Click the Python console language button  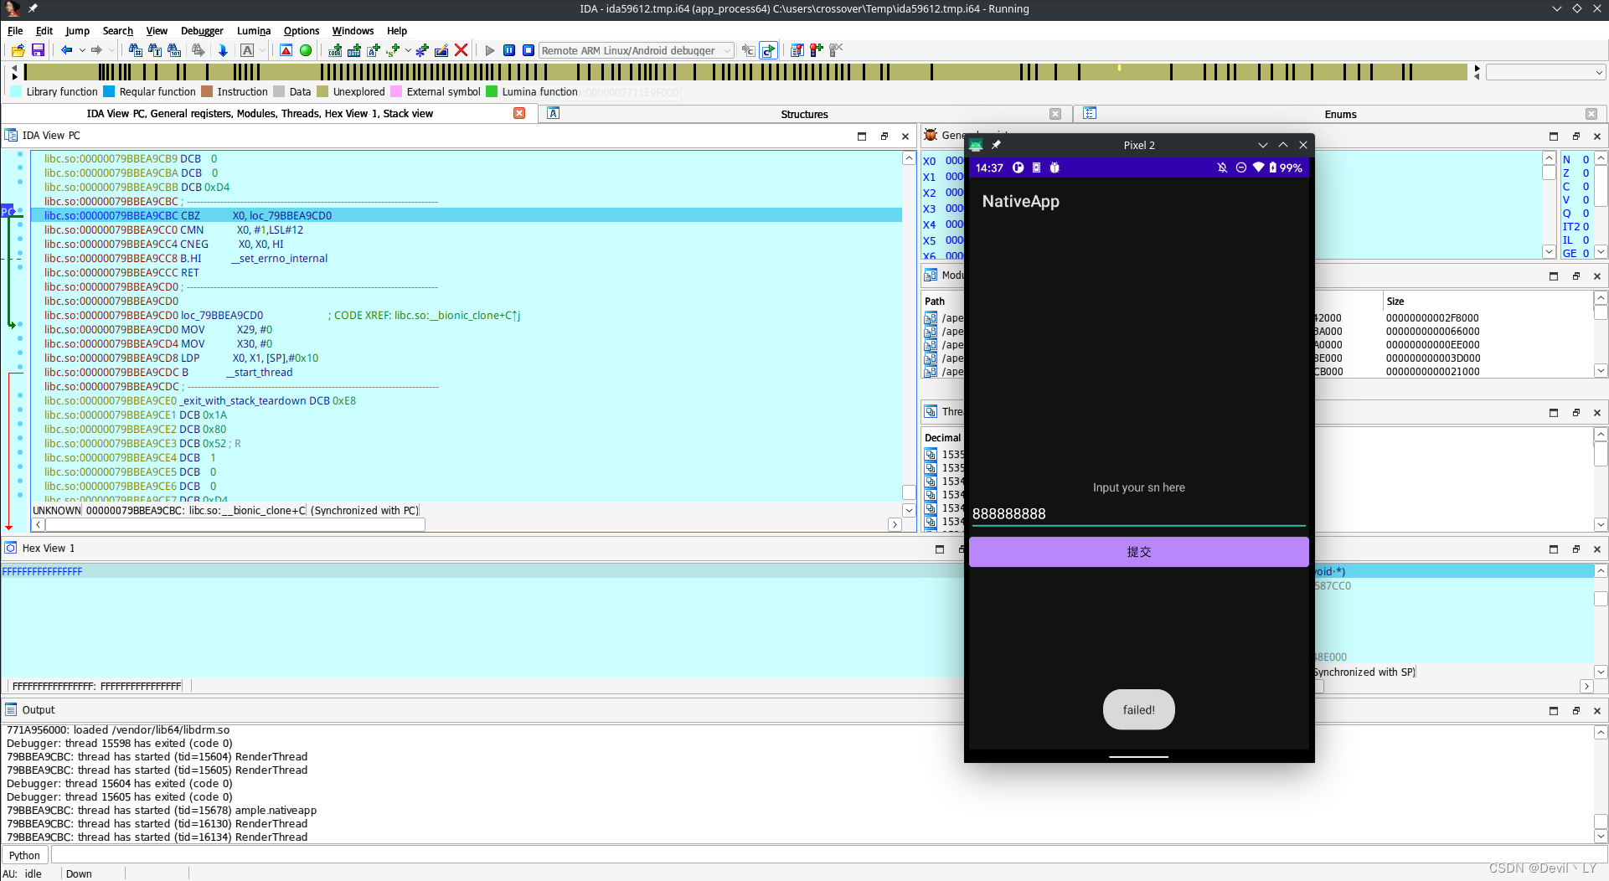tap(25, 855)
